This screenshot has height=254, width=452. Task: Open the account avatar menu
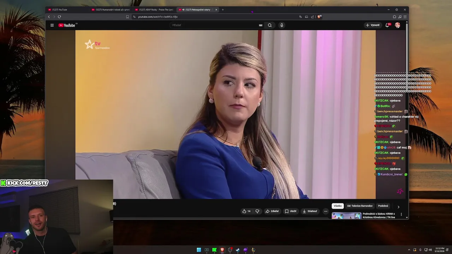pyautogui.click(x=397, y=25)
